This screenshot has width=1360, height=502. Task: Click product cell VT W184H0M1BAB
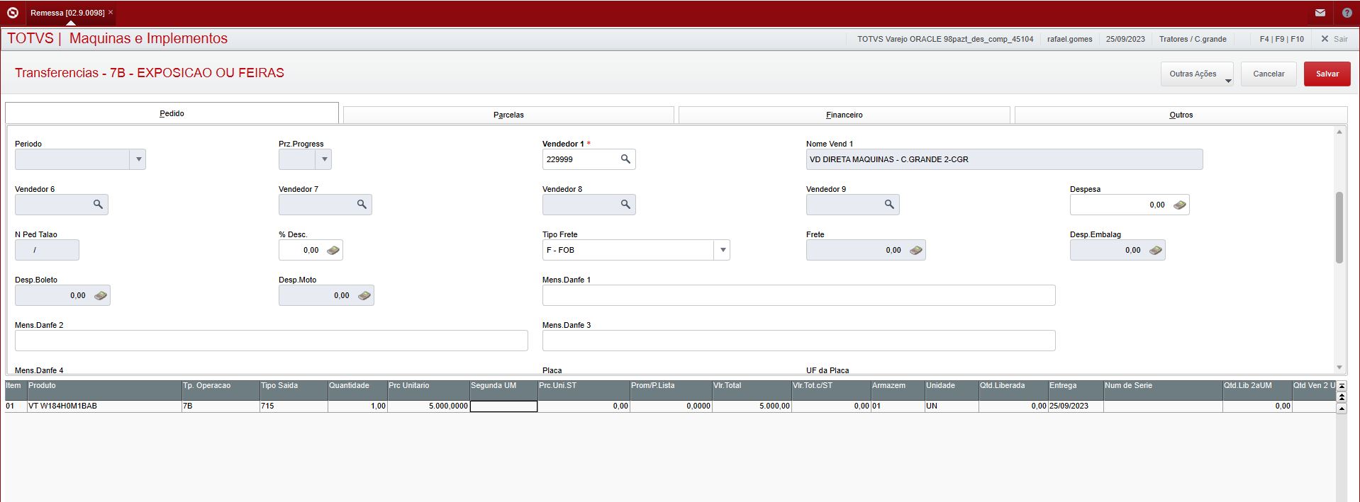point(104,406)
